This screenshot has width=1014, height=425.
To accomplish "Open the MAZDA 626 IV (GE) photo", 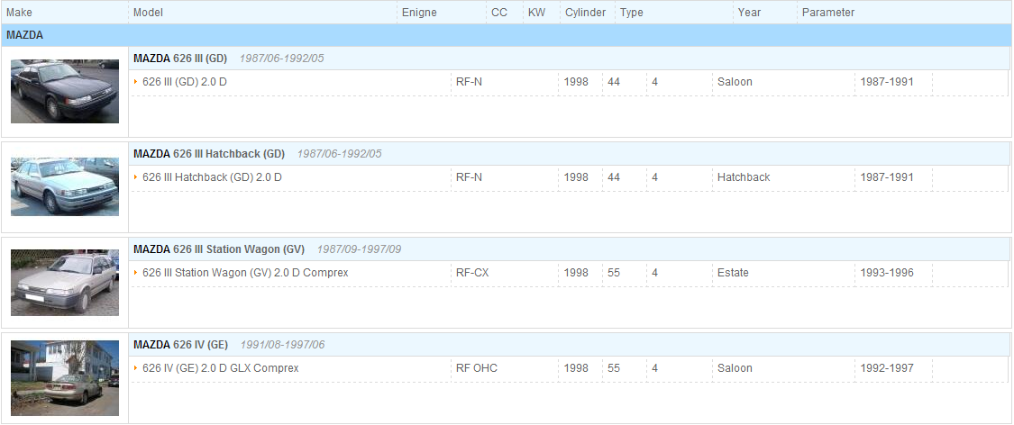I will coord(65,378).
